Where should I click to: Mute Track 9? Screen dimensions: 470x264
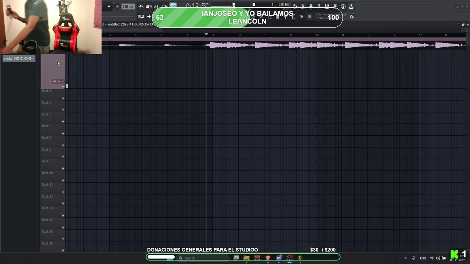pos(63,169)
